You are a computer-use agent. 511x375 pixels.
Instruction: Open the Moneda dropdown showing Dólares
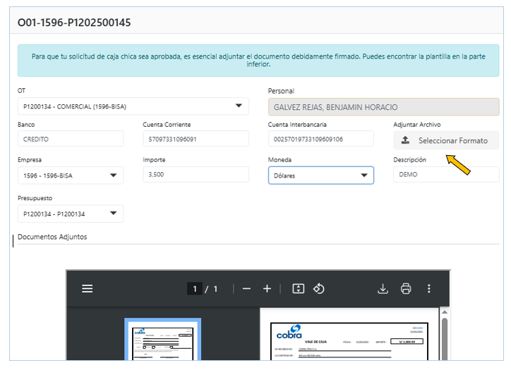[321, 176]
